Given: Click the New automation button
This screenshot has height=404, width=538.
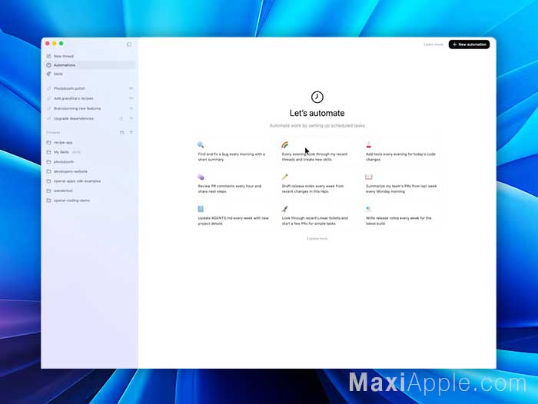Looking at the screenshot, I should point(469,45).
